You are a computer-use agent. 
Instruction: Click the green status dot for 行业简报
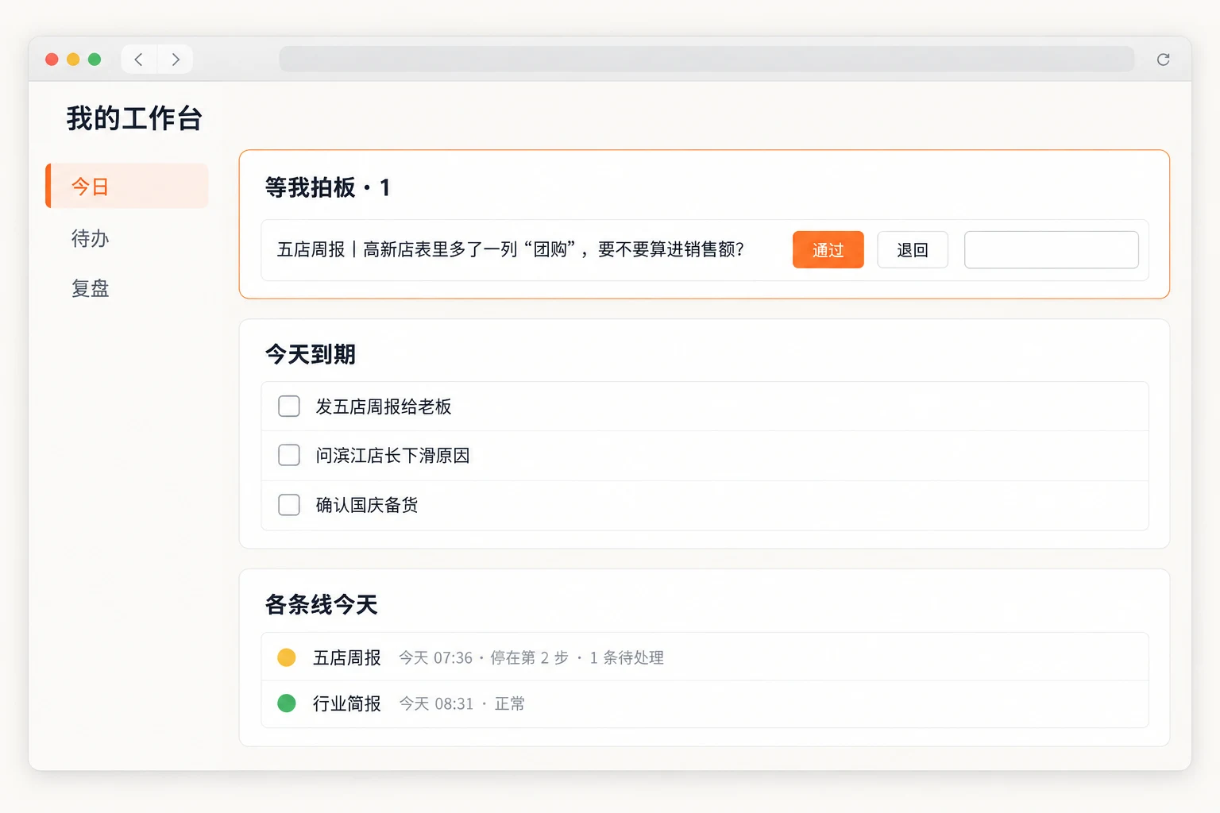287,703
